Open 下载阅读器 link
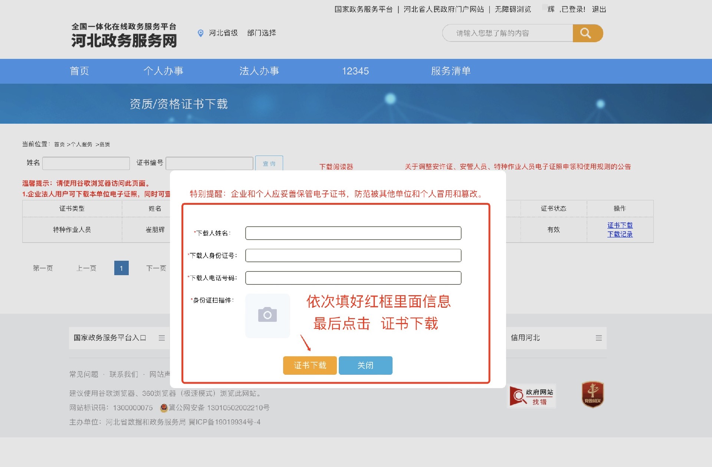The width and height of the screenshot is (712, 467). [336, 167]
